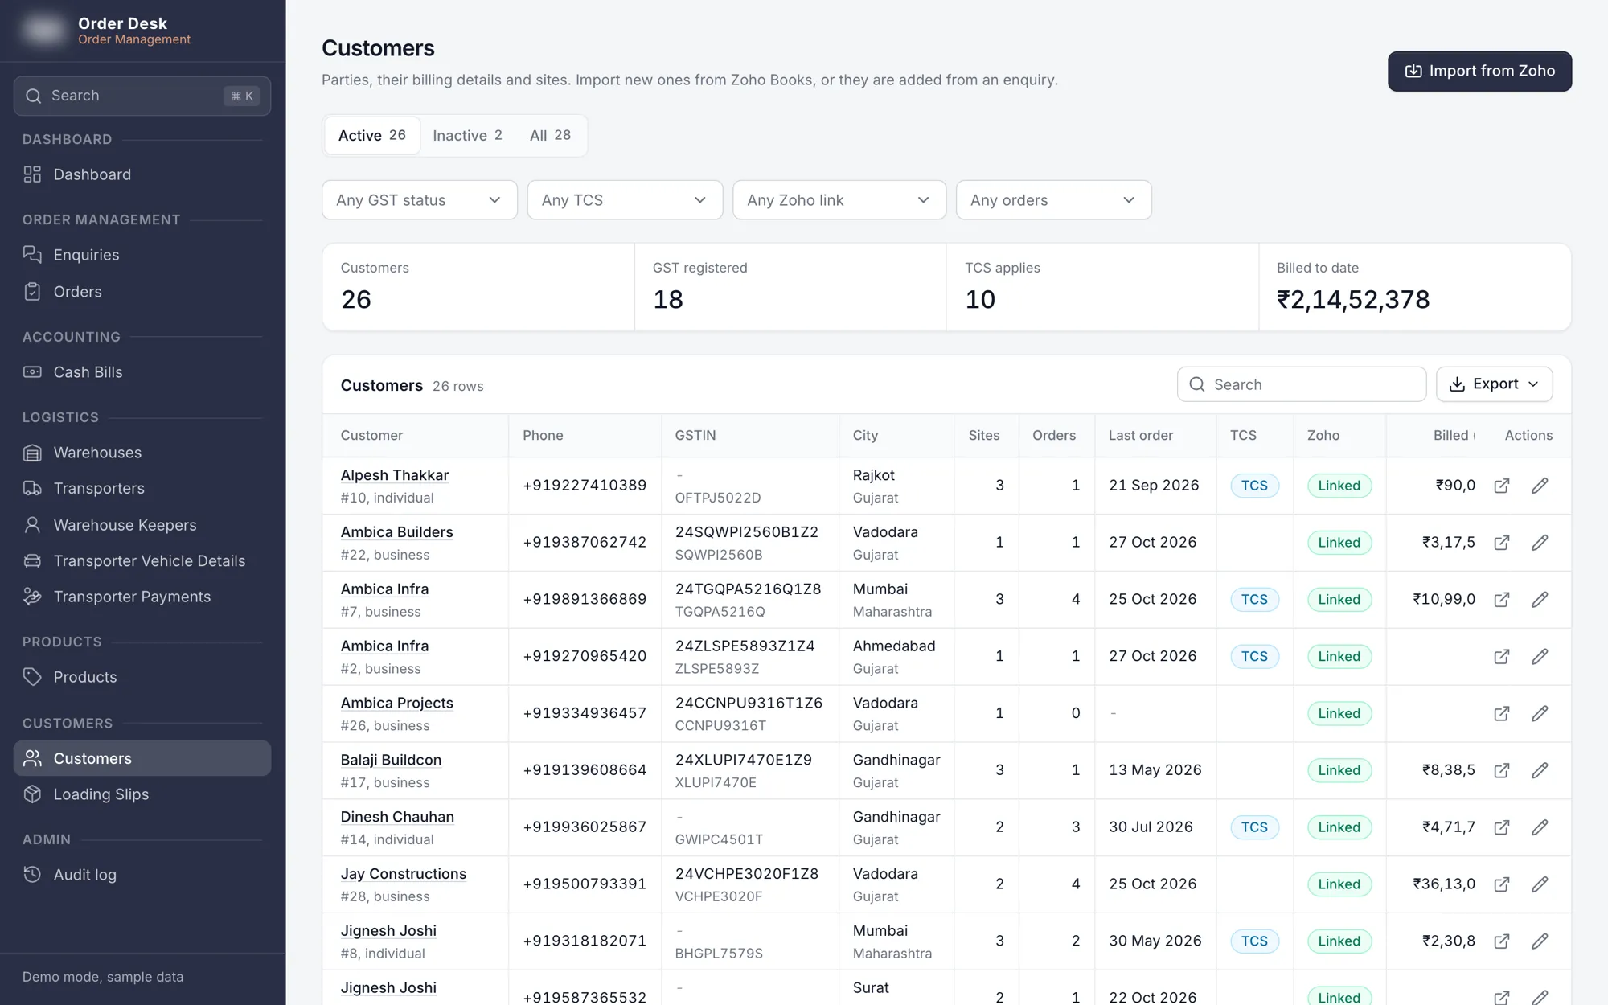Open Dashboard from sidebar
This screenshot has height=1005, width=1608.
click(142, 174)
